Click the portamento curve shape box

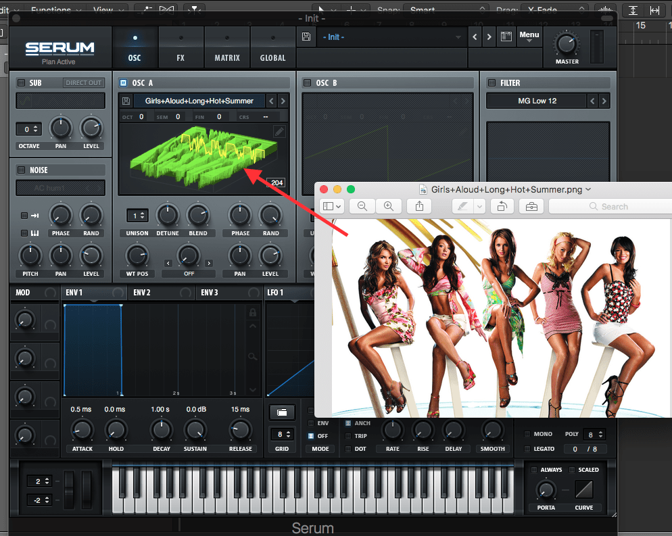click(x=583, y=489)
